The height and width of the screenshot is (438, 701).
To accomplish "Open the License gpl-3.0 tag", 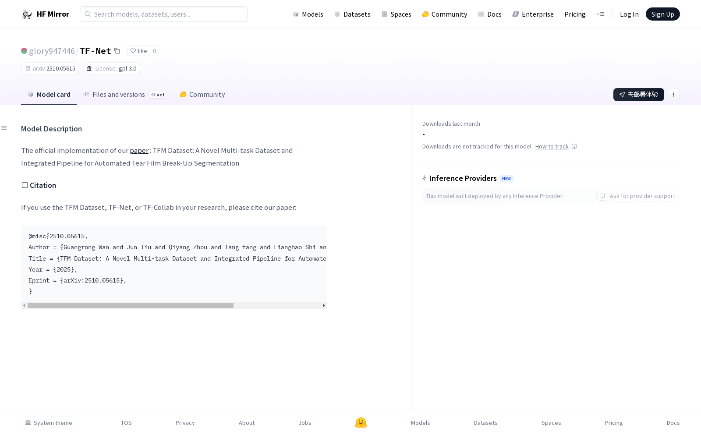I will tap(112, 68).
